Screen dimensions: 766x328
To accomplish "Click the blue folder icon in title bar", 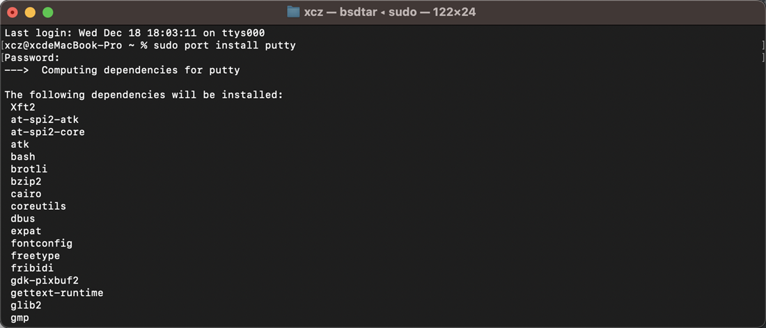I will click(293, 13).
